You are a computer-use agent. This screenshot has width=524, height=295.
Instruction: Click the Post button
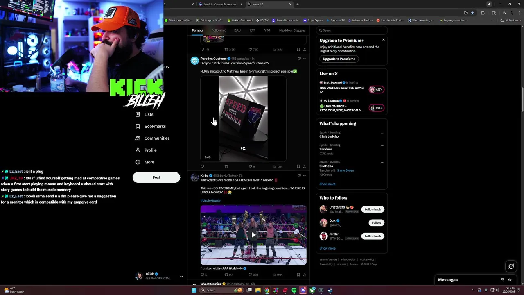coord(156,177)
